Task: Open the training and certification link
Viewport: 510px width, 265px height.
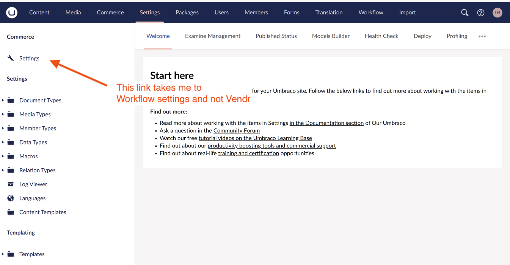Action: tap(248, 153)
